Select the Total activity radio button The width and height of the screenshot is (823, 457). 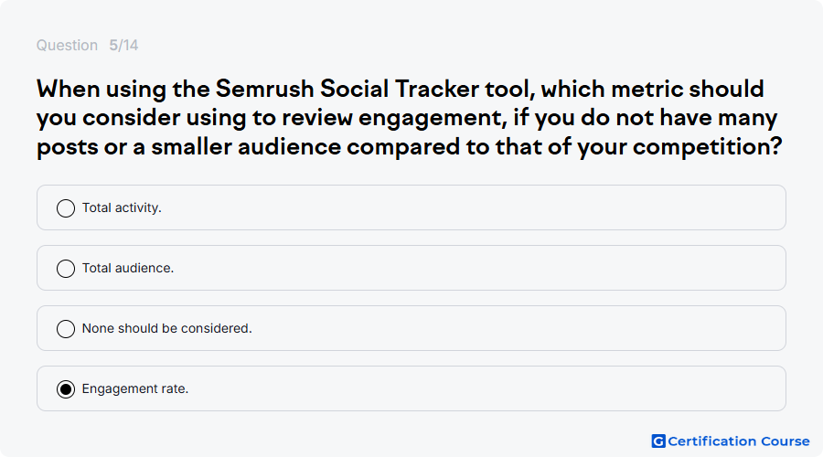click(x=66, y=208)
